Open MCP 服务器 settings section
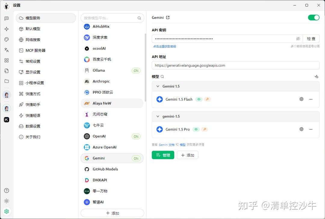325x219 pixels. [x=46, y=50]
